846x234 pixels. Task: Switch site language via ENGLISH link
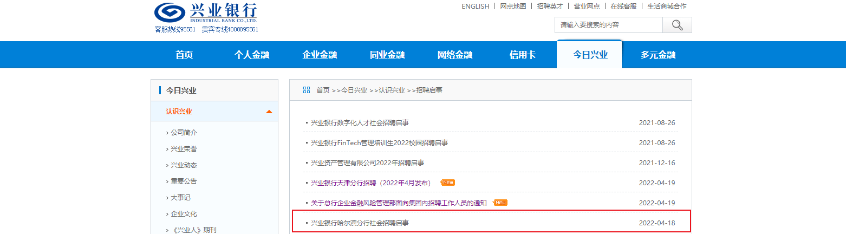pyautogui.click(x=475, y=6)
